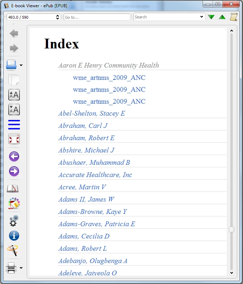Click the Forward arrow icon
Screen dimensions: 243x284
14,48
